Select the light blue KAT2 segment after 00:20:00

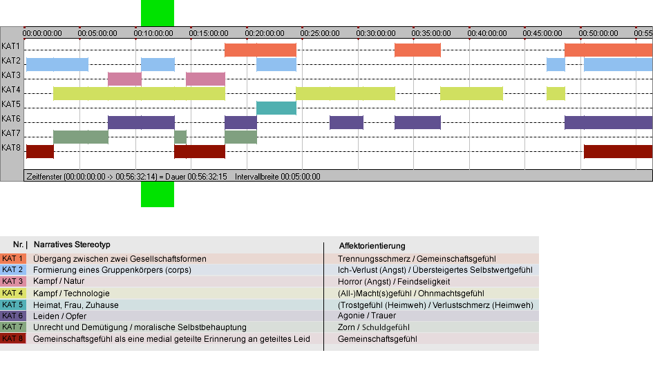click(276, 64)
